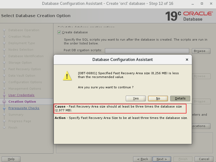
Task: Cancel the database creation wizard
Action: coord(204,159)
